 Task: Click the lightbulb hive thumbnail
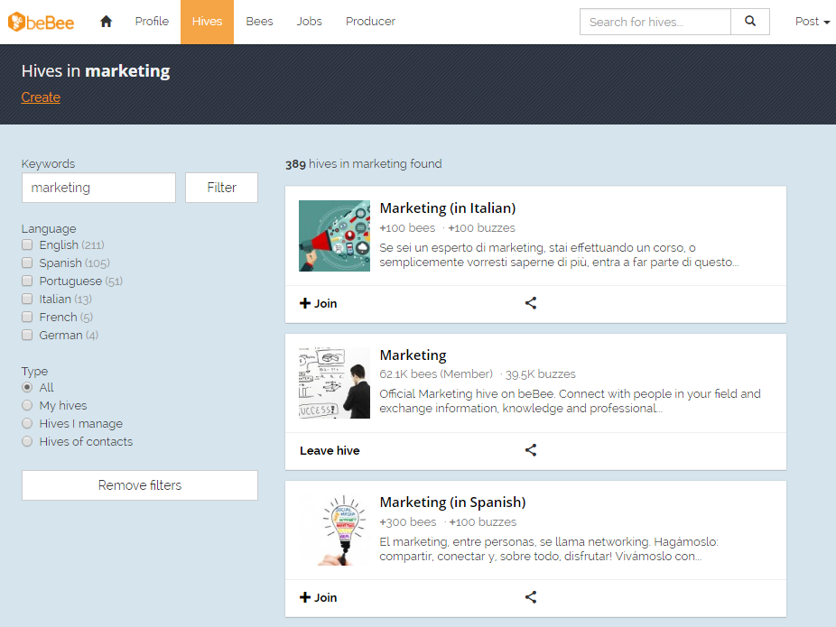pos(334,530)
